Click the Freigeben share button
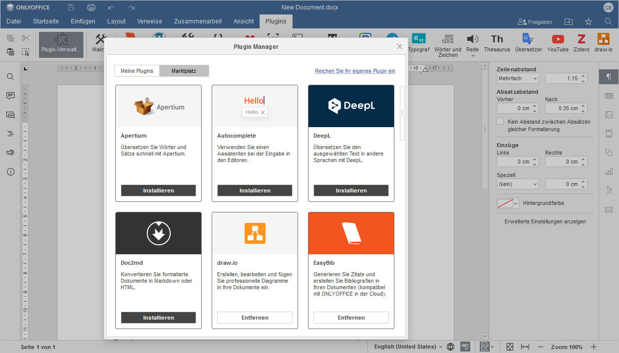Screen dimensions: 619x353 535,22
